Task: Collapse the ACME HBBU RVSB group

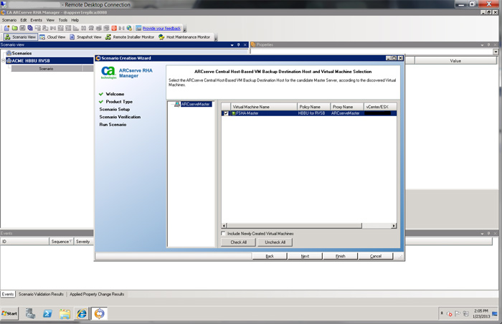Action: (4, 60)
